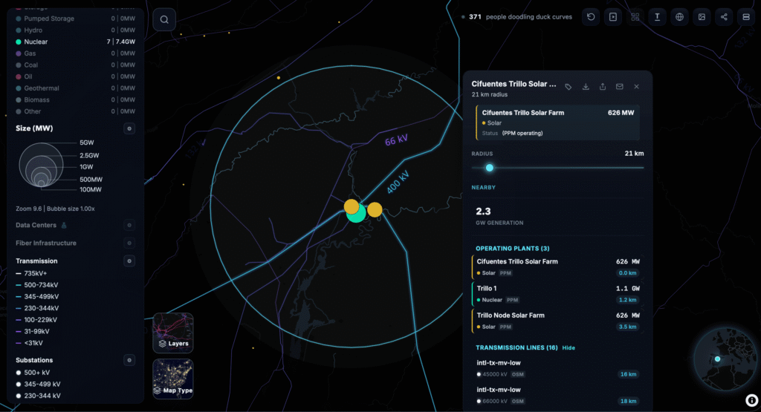The width and height of the screenshot is (761, 412).
Task: Select the Gas fuel type filter
Action: (30, 53)
